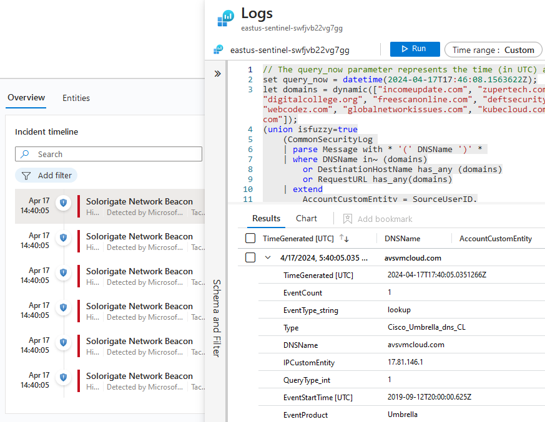
Task: Click the magnifier icon in the search box
Action: 25,154
